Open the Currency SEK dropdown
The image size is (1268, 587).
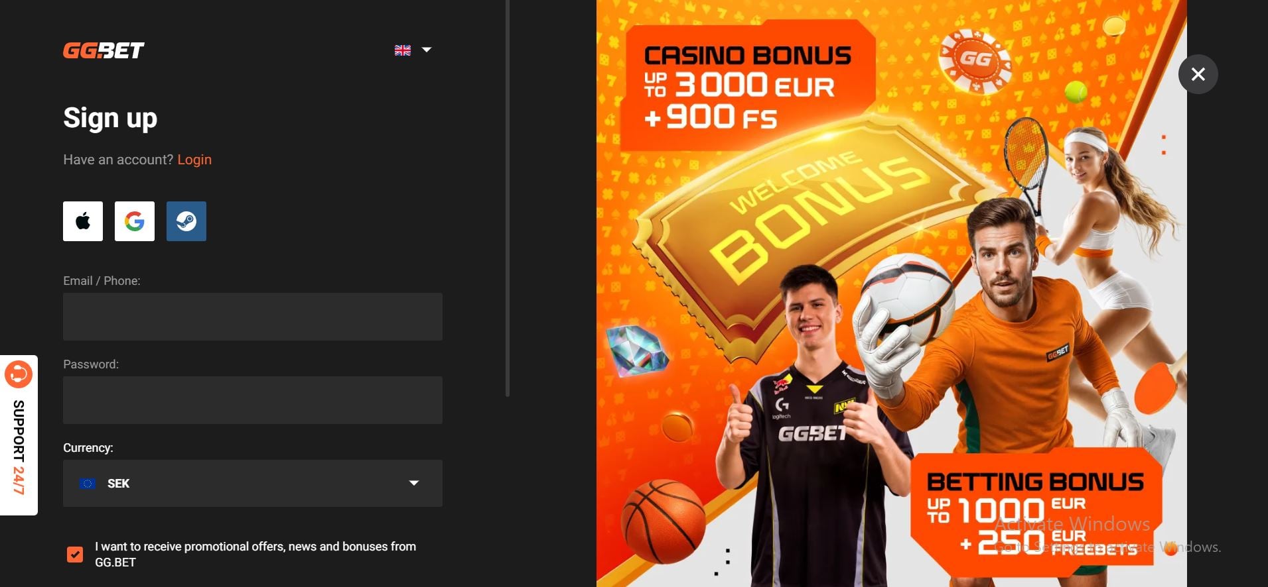253,483
